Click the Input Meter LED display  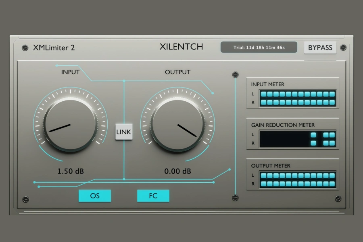pyautogui.click(x=298, y=98)
